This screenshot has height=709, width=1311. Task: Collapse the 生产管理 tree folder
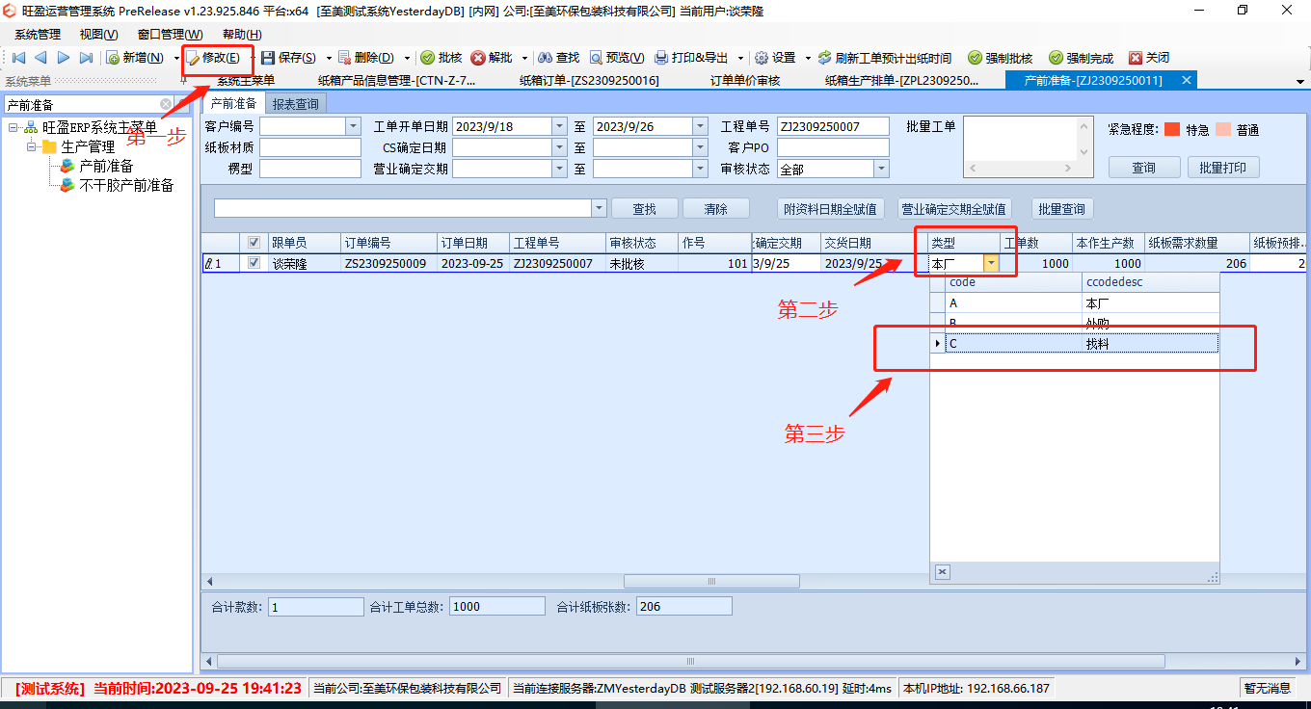click(x=32, y=146)
